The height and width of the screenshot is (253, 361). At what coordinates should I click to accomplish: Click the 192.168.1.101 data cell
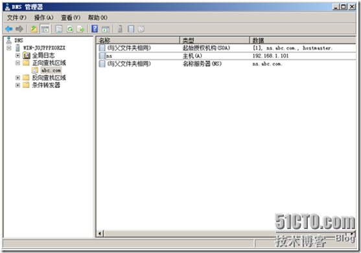click(x=270, y=56)
